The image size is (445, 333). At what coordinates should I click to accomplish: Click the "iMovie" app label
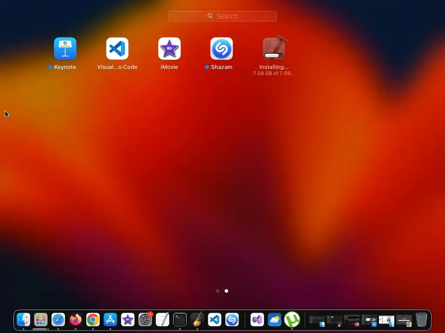(x=169, y=67)
